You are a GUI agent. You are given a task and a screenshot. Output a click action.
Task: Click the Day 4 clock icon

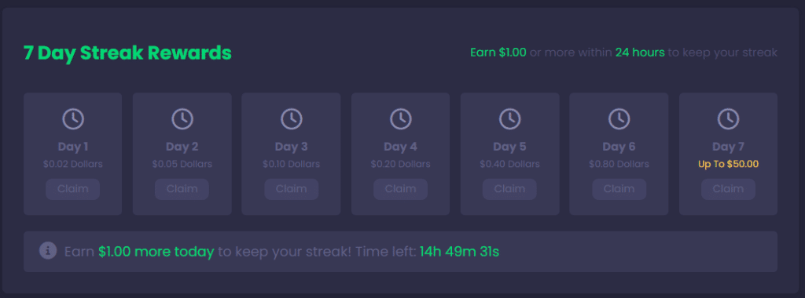coord(400,118)
